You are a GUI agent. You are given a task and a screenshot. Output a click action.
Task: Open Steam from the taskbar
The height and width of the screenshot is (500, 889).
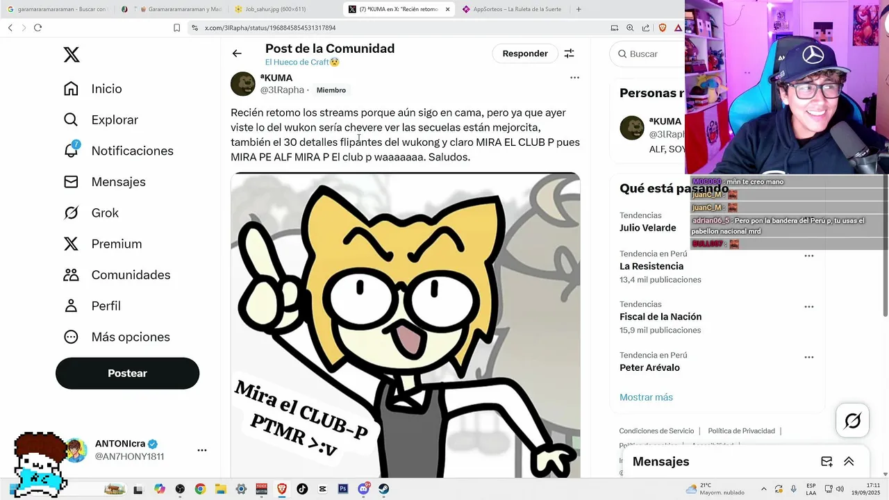pyautogui.click(x=383, y=490)
